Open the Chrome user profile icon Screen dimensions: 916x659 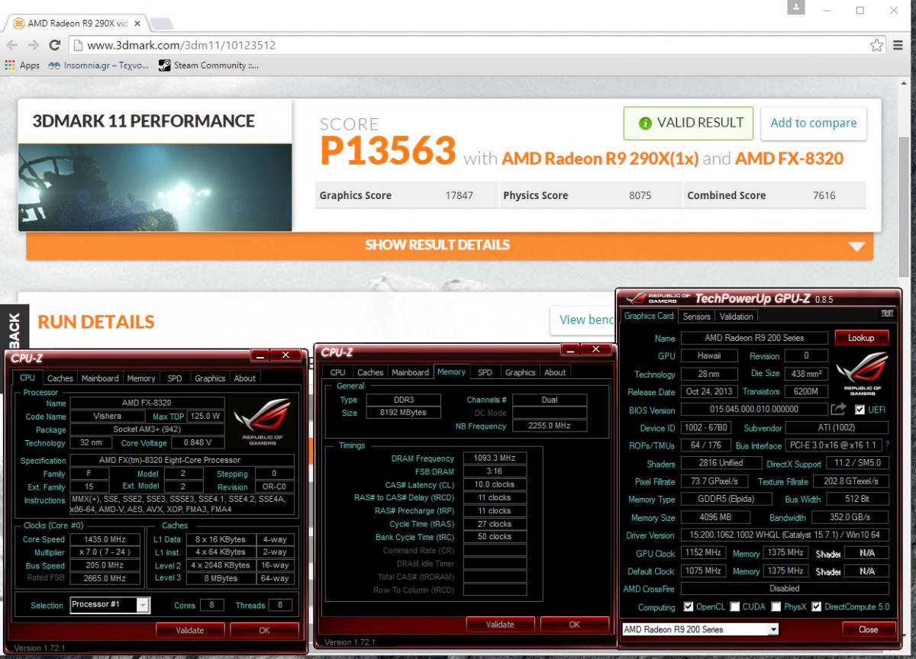(797, 8)
